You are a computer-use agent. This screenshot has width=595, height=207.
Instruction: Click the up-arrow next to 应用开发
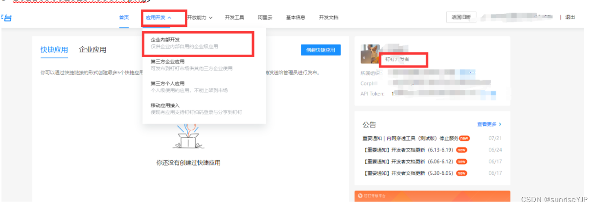click(x=169, y=18)
